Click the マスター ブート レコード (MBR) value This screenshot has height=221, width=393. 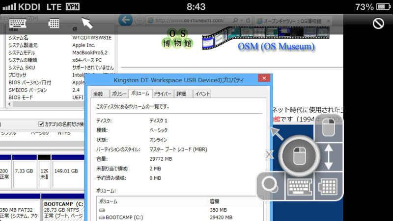[x=178, y=149]
